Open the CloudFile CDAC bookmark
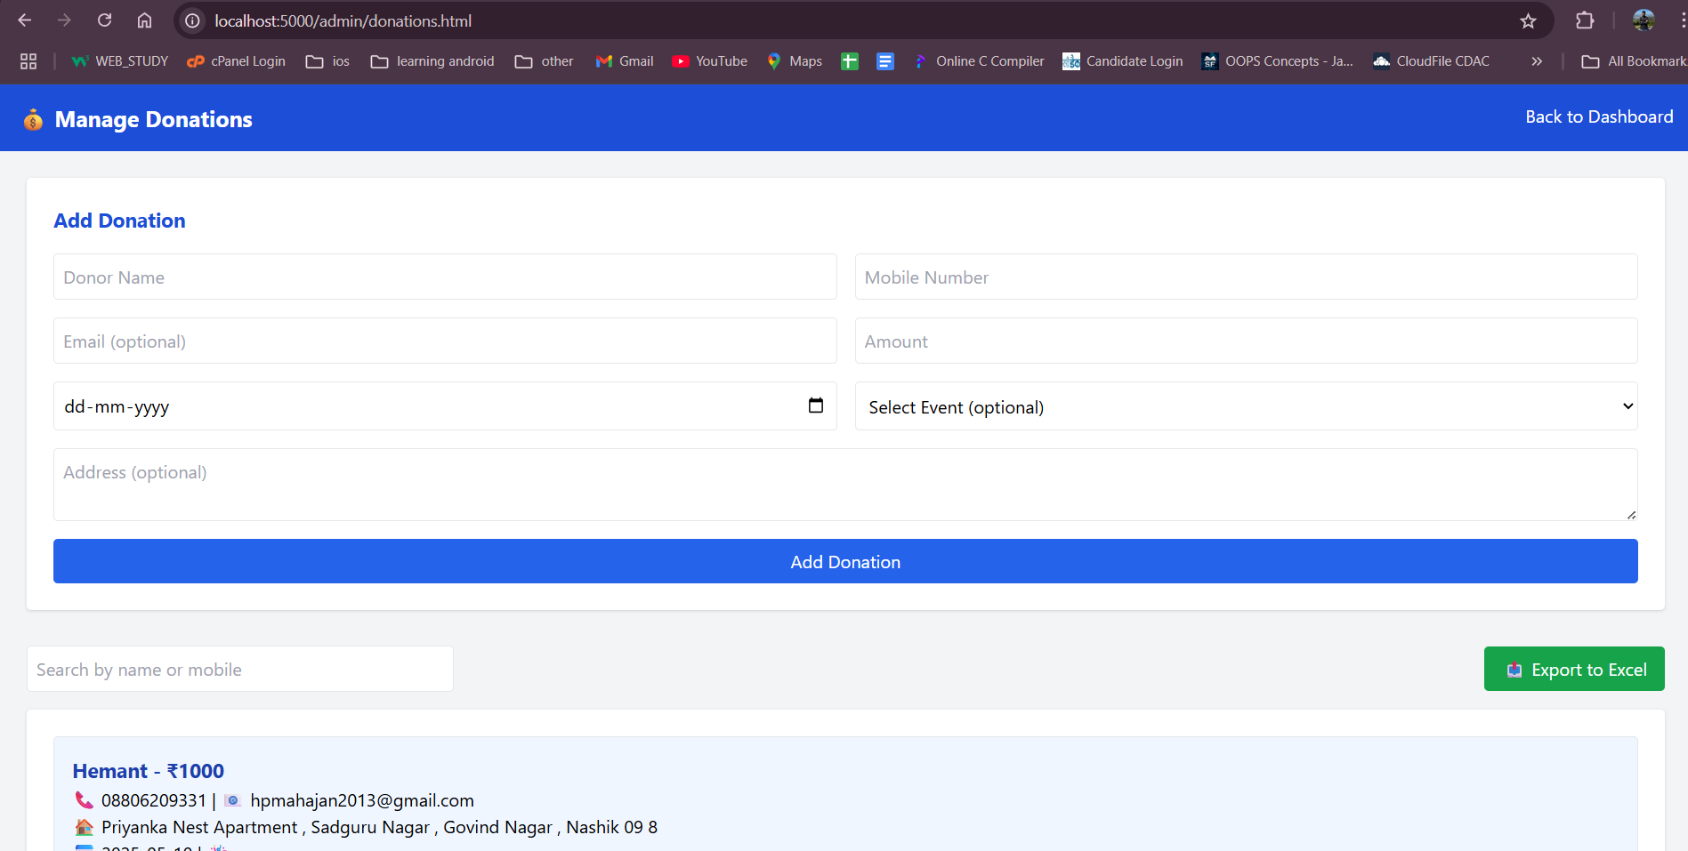Screen dimensions: 1688x851 [1430, 60]
